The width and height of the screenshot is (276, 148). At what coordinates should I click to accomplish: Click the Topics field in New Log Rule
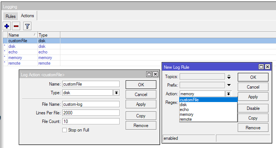click(202, 77)
